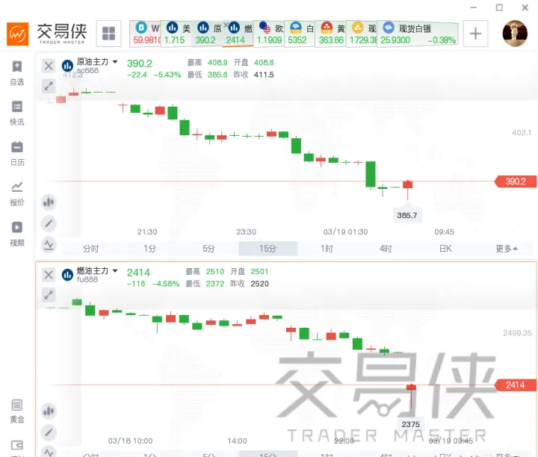Select the pencil drawing tool in crude oil chart
The height and width of the screenshot is (457, 538).
point(49,223)
